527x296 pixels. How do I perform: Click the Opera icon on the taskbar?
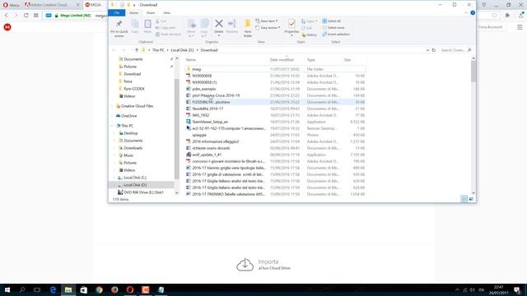pos(130,289)
